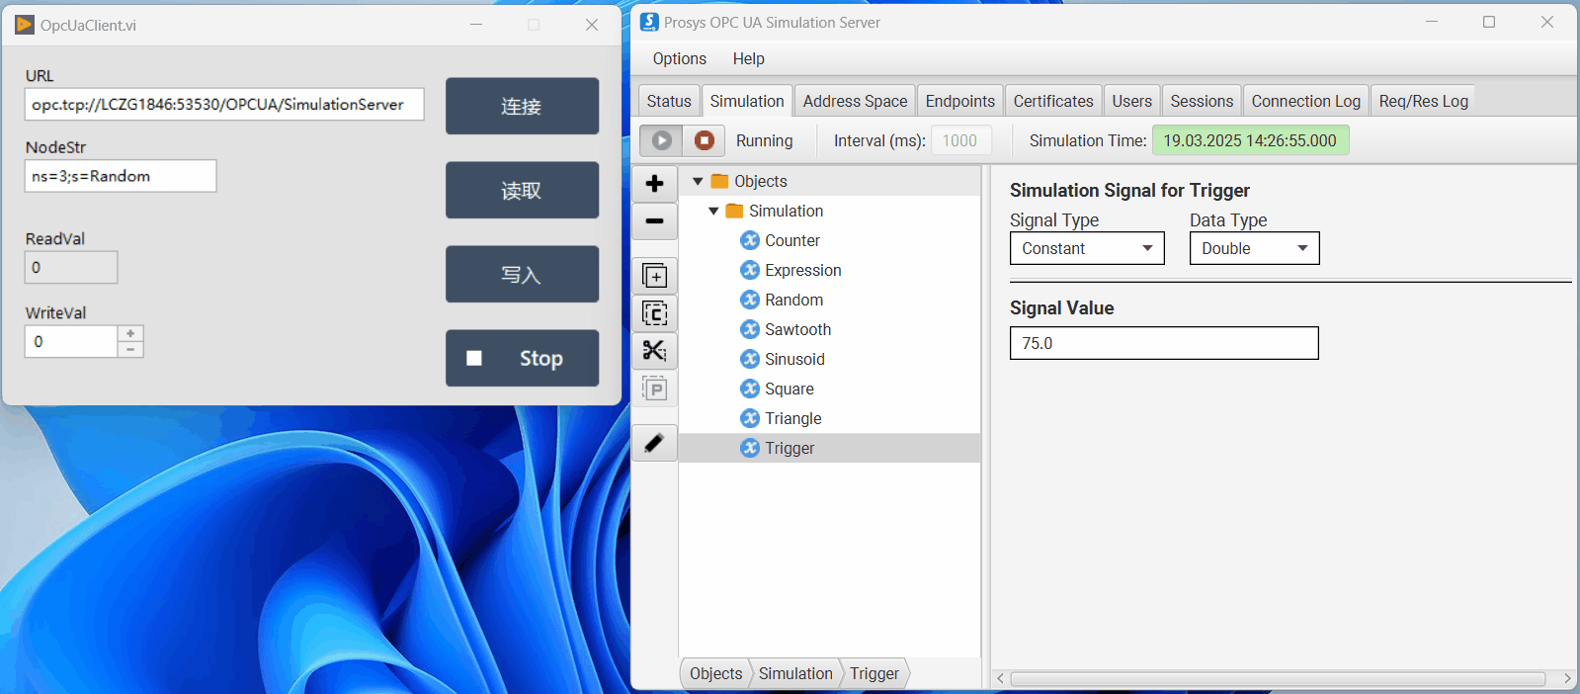Click the Prosys application icon in the title bar
The height and width of the screenshot is (694, 1580).
(649, 22)
